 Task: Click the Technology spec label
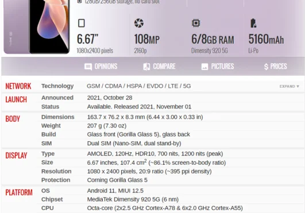(57, 86)
